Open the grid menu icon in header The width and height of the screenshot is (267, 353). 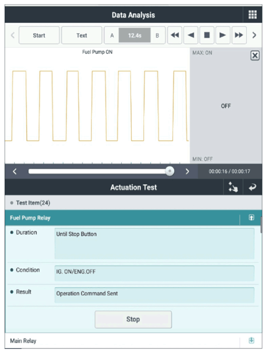pos(253,14)
